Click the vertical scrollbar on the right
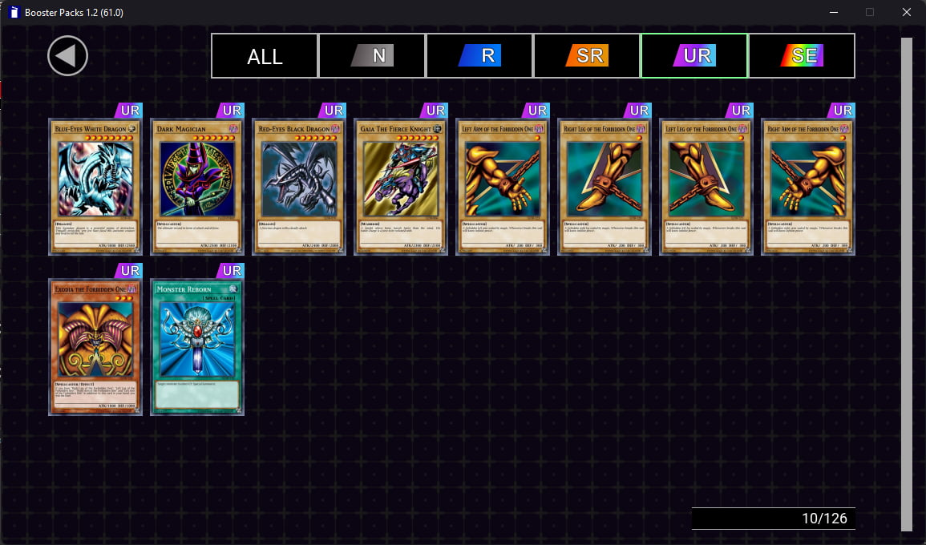This screenshot has width=926, height=545. (907, 284)
